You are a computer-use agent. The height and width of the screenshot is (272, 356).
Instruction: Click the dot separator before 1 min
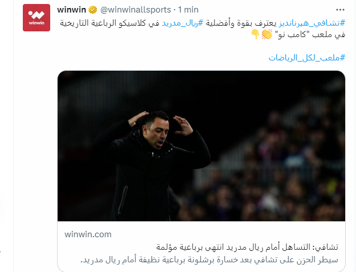(x=175, y=10)
